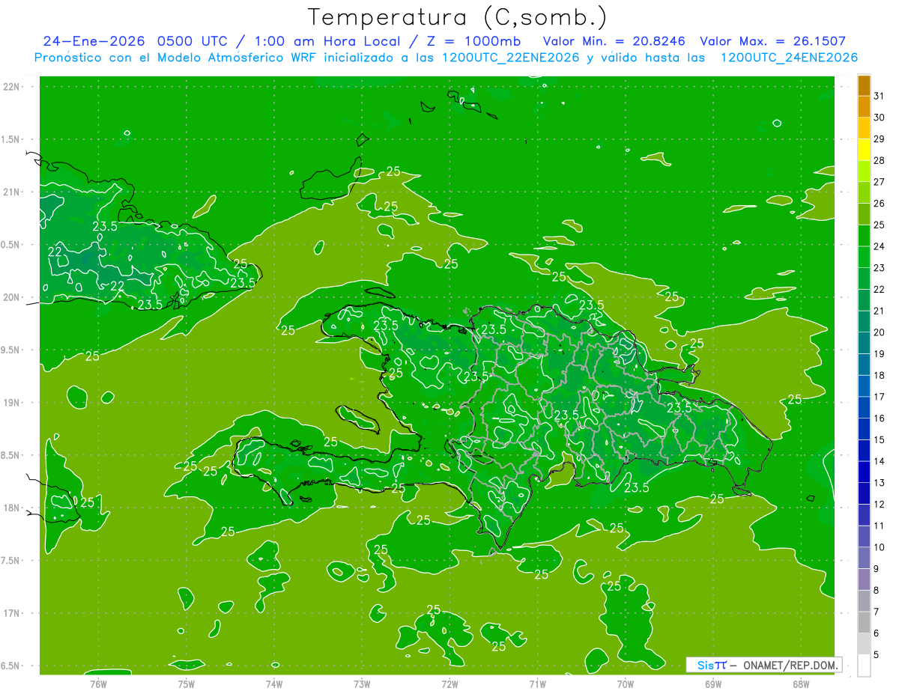
Task: Click the 20N latitude label
Action: pos(11,298)
